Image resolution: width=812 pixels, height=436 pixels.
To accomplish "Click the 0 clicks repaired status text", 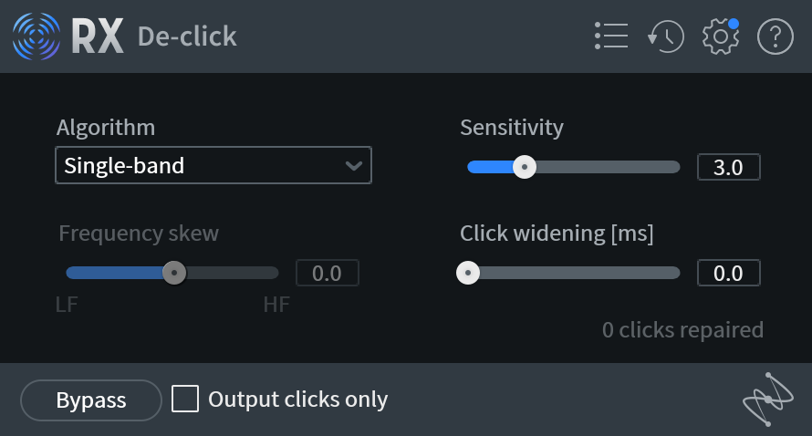I will click(x=682, y=330).
